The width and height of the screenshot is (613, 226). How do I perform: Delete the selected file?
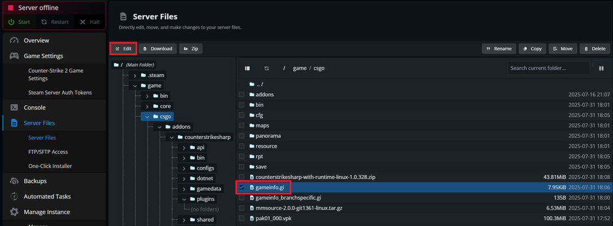pyautogui.click(x=595, y=49)
